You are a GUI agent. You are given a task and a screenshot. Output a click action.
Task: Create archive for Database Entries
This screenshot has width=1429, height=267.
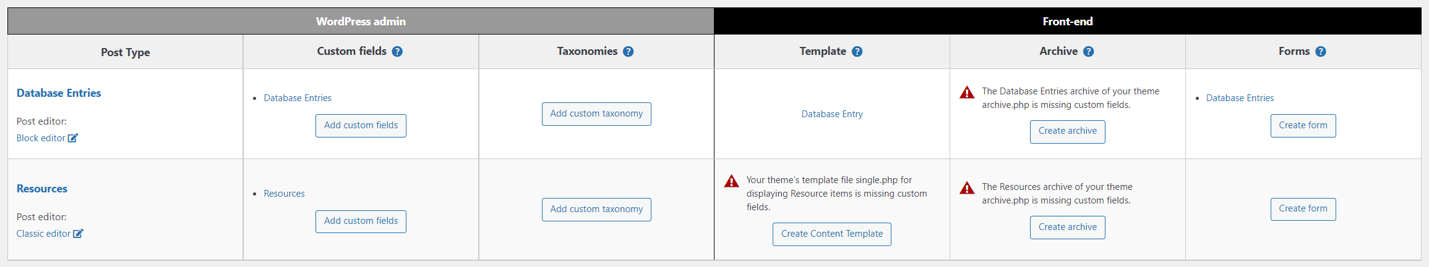click(1068, 131)
